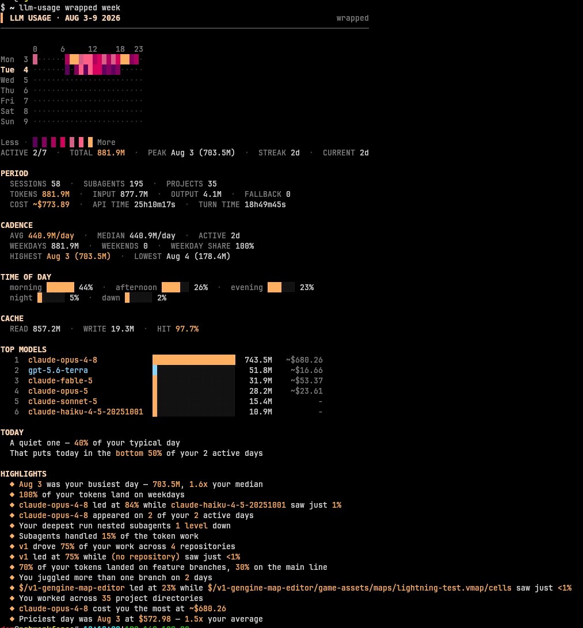
Task: Click the afternoon 26% usage bar
Action: click(x=176, y=288)
